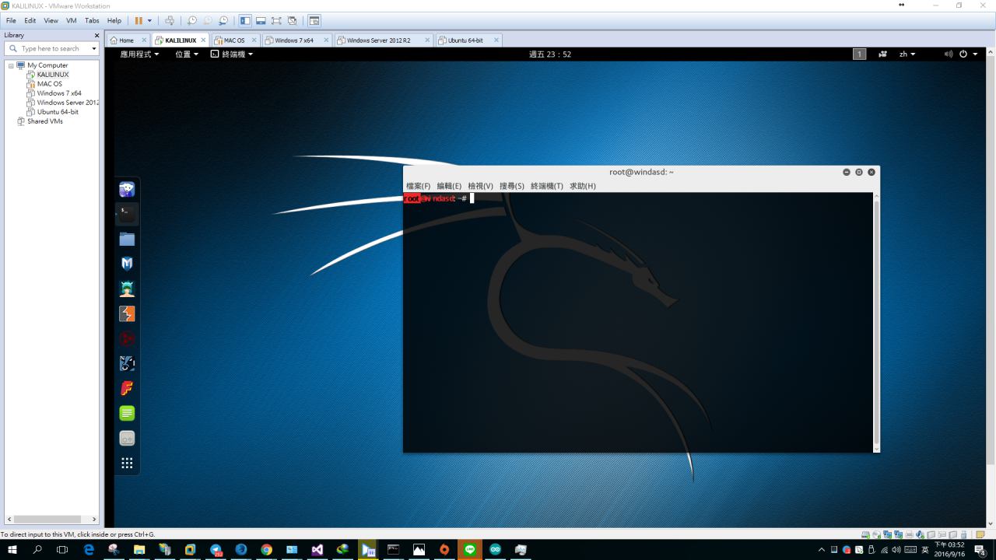The height and width of the screenshot is (560, 996).
Task: Select MAC OS in the Library tree
Action: click(50, 84)
